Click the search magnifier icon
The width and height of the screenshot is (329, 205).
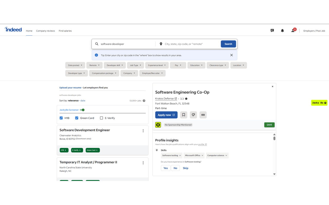click(x=97, y=44)
